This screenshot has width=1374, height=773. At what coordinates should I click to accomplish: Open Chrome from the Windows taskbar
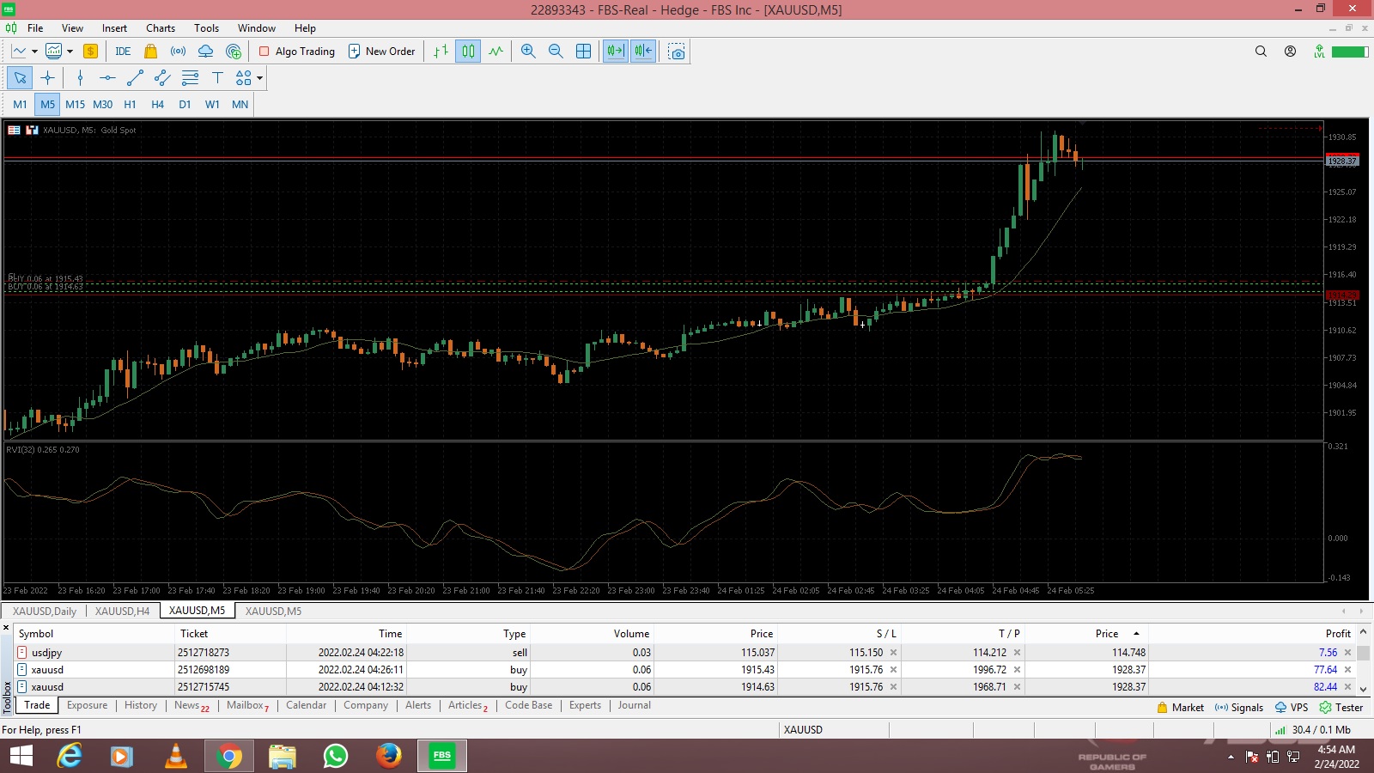pyautogui.click(x=228, y=756)
